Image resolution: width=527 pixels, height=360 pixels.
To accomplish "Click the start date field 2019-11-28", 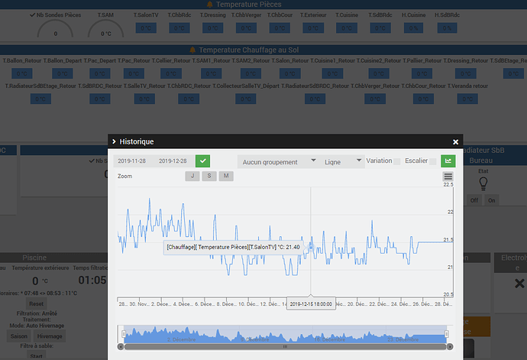I will click(131, 161).
